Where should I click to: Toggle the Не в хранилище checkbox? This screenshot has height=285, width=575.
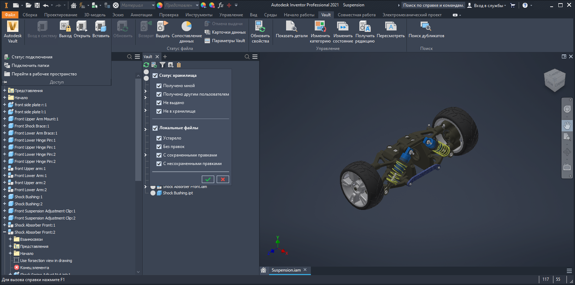coord(159,111)
